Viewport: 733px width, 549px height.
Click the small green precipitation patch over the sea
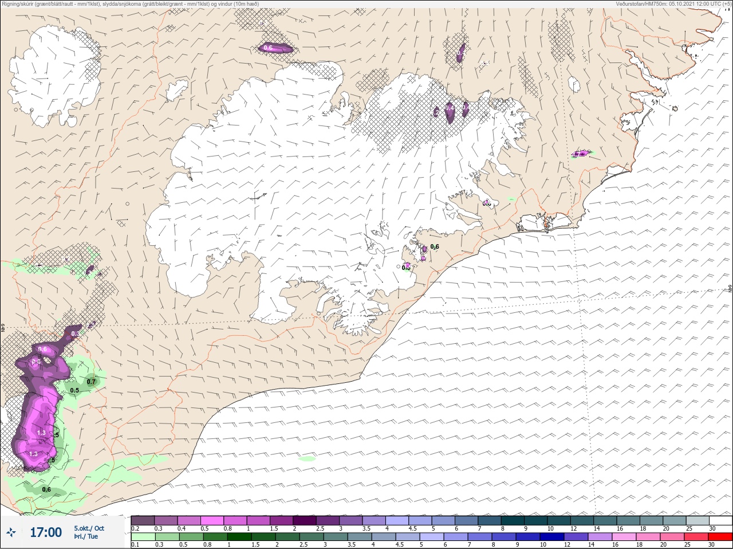(307, 458)
